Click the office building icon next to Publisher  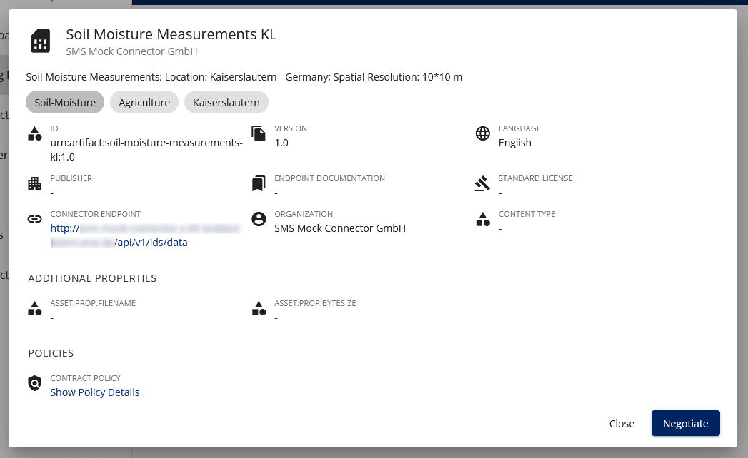[35, 183]
